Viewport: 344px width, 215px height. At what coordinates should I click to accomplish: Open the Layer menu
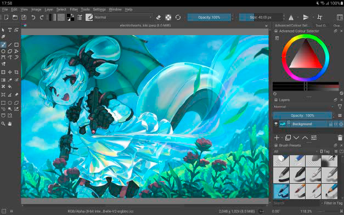[49, 9]
